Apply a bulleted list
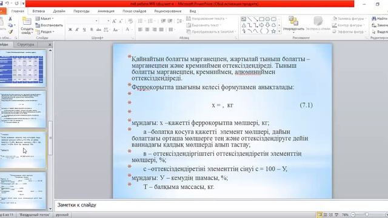This screenshot has height=218, width=388. click(x=141, y=21)
